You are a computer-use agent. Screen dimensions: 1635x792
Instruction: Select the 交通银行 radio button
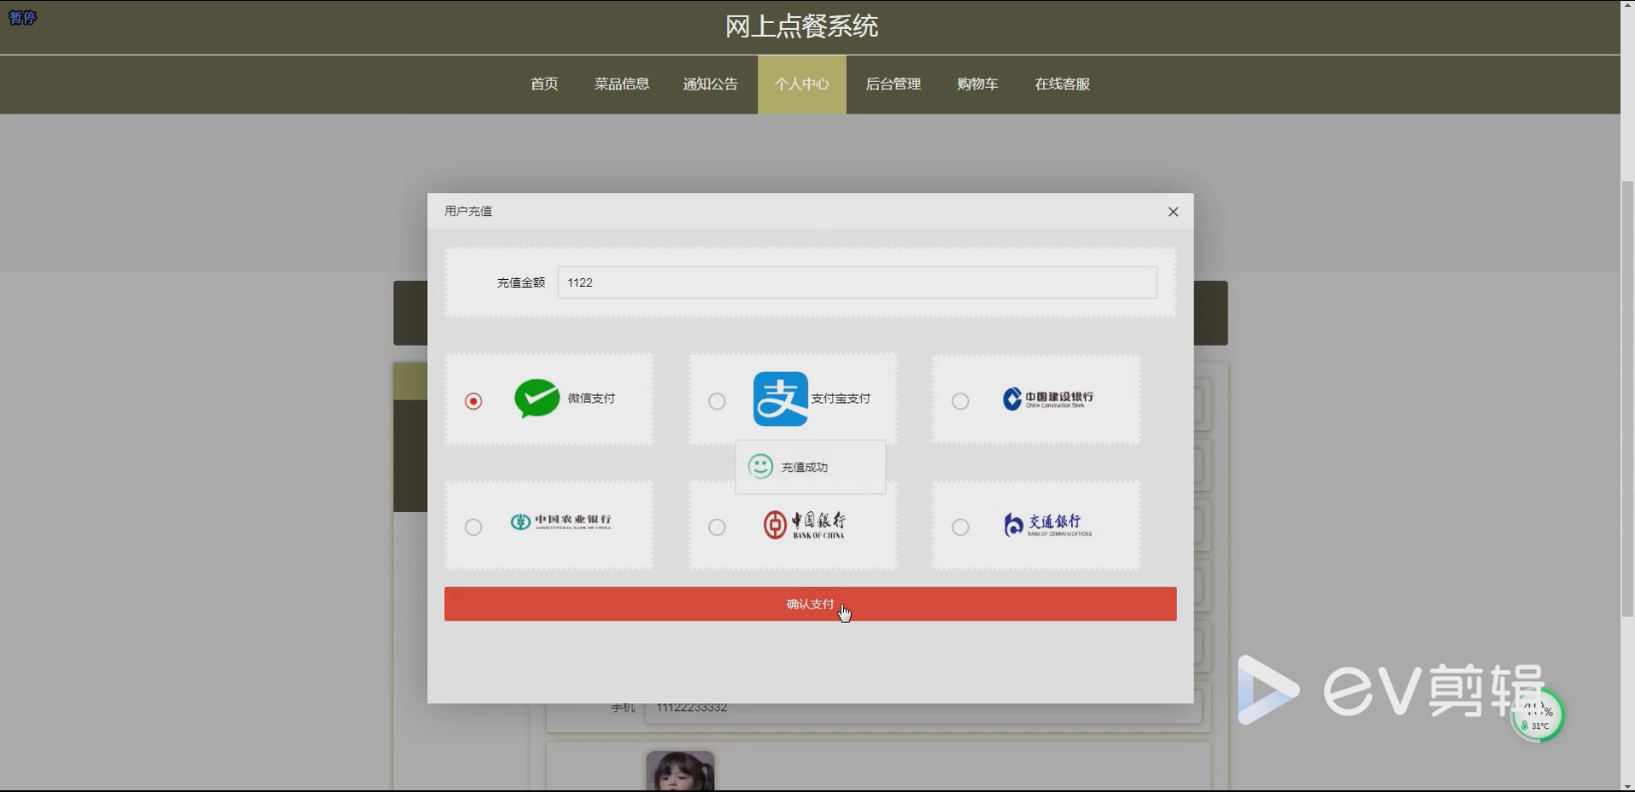[960, 527]
